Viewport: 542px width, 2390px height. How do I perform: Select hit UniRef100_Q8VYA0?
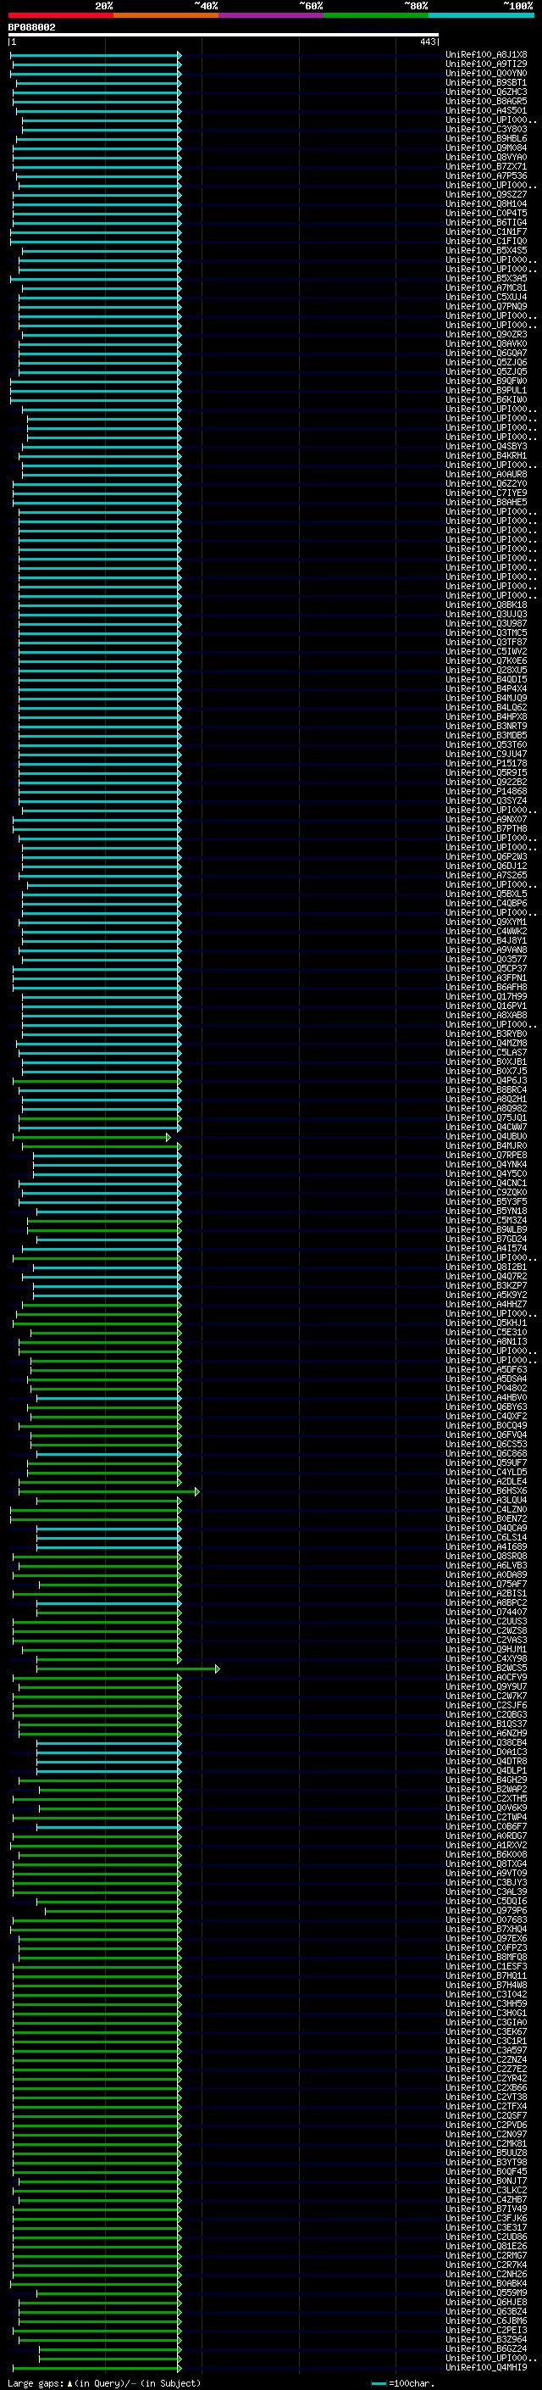pos(486,158)
